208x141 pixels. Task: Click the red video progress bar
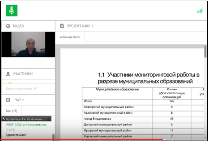coord(81,139)
